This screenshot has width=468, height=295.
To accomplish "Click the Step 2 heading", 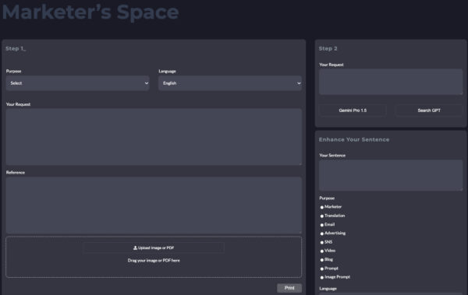I will pos(328,48).
